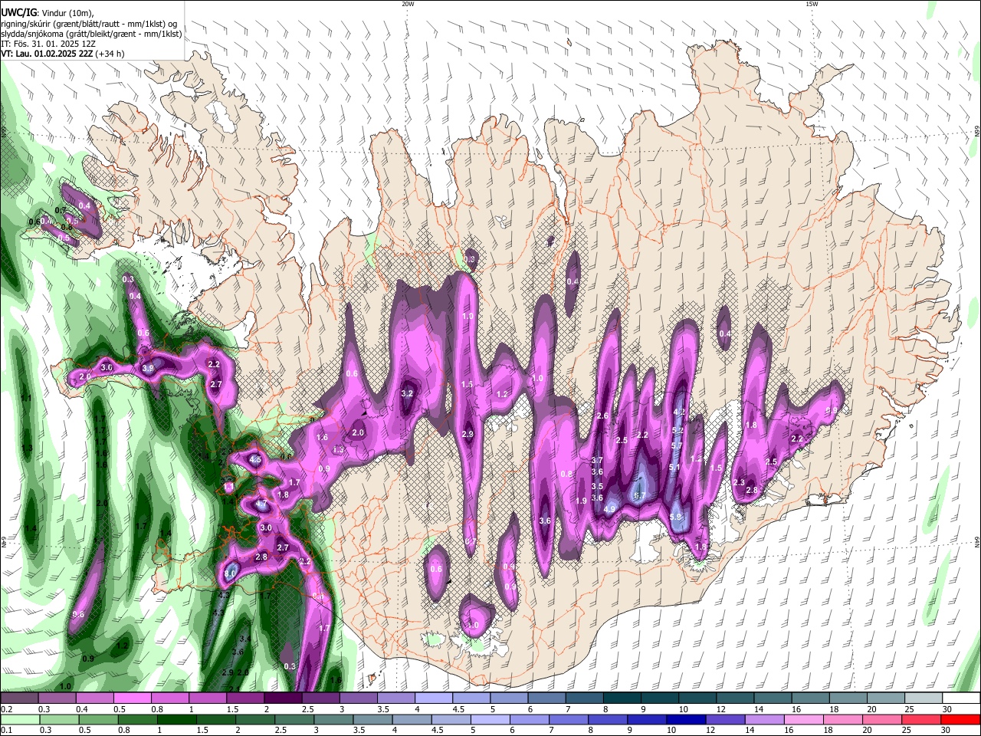
Task: Select the green 2–2.5 rain legend swatch
Action: pyautogui.click(x=255, y=719)
